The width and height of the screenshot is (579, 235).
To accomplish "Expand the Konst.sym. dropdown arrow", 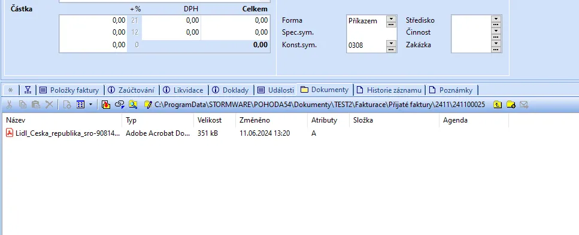I will pyautogui.click(x=392, y=43).
